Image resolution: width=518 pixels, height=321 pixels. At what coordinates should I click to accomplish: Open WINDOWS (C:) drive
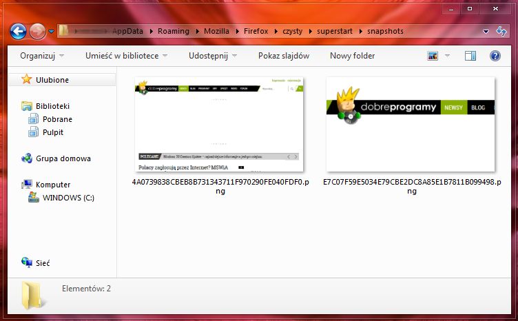tap(68, 198)
